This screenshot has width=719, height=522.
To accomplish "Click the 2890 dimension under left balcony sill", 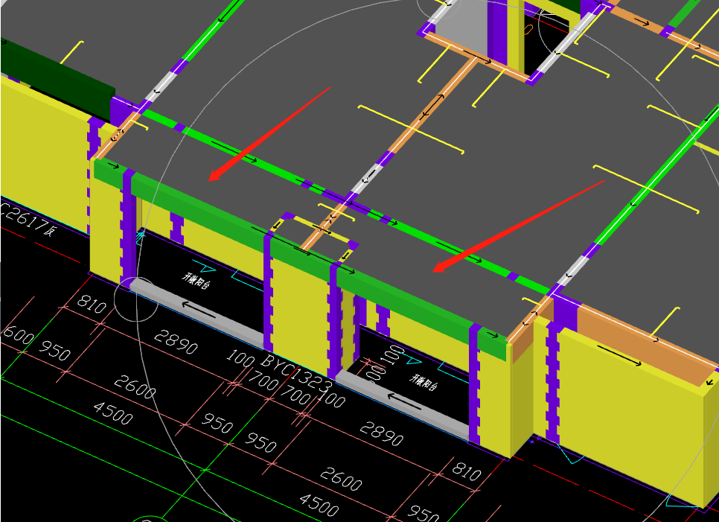I will (x=176, y=342).
